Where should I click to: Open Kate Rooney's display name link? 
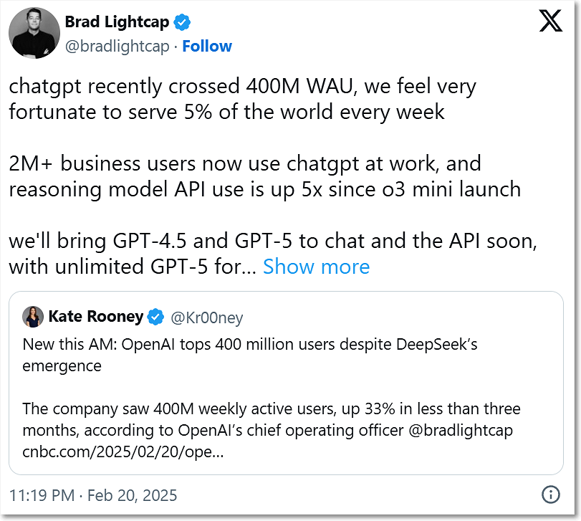click(x=96, y=317)
